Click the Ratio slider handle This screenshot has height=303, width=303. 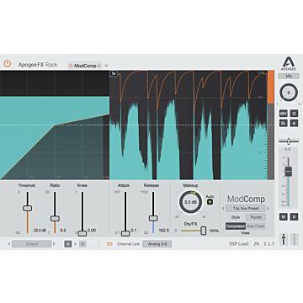(55, 218)
